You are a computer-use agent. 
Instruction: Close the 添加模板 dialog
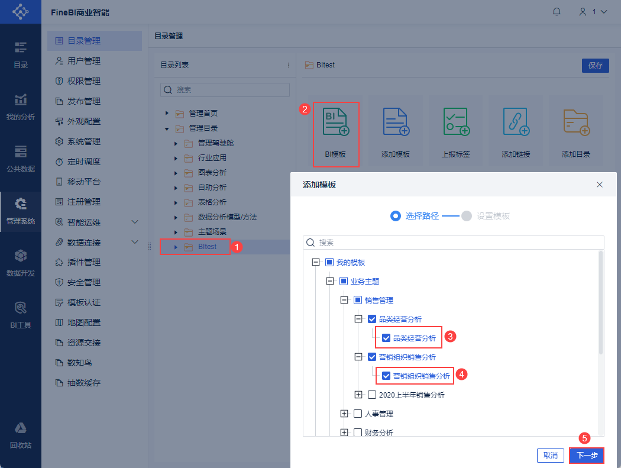coord(600,185)
